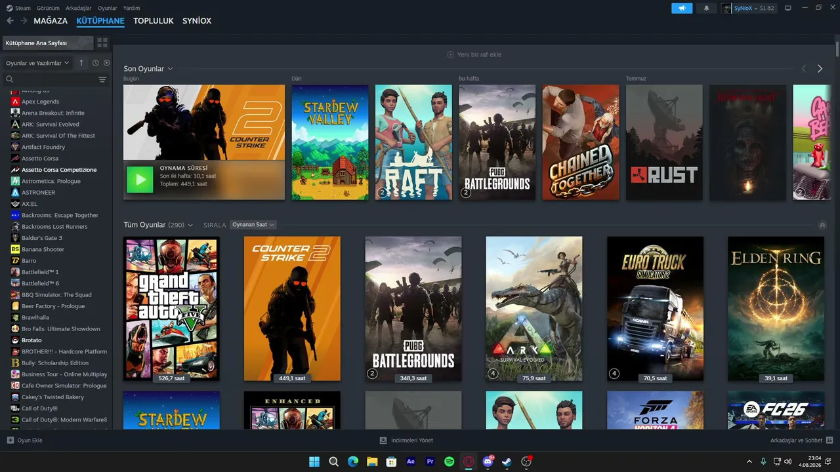Open the Windows Start menu
The width and height of the screenshot is (840, 472).
(x=314, y=462)
